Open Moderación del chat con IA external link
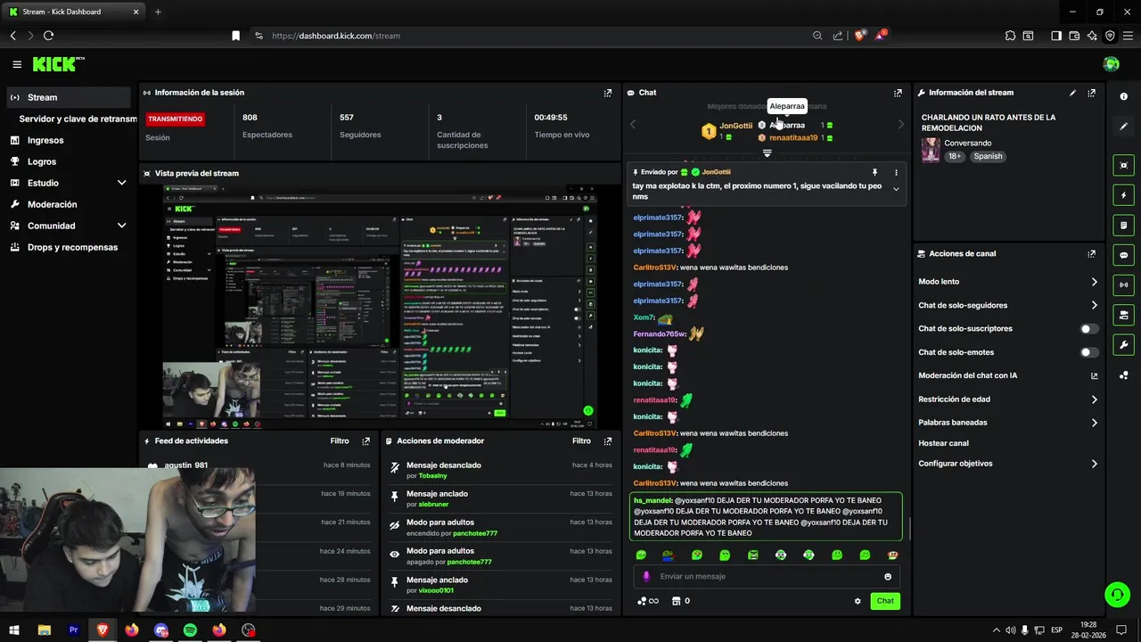Image resolution: width=1141 pixels, height=642 pixels. pyautogui.click(x=1094, y=375)
